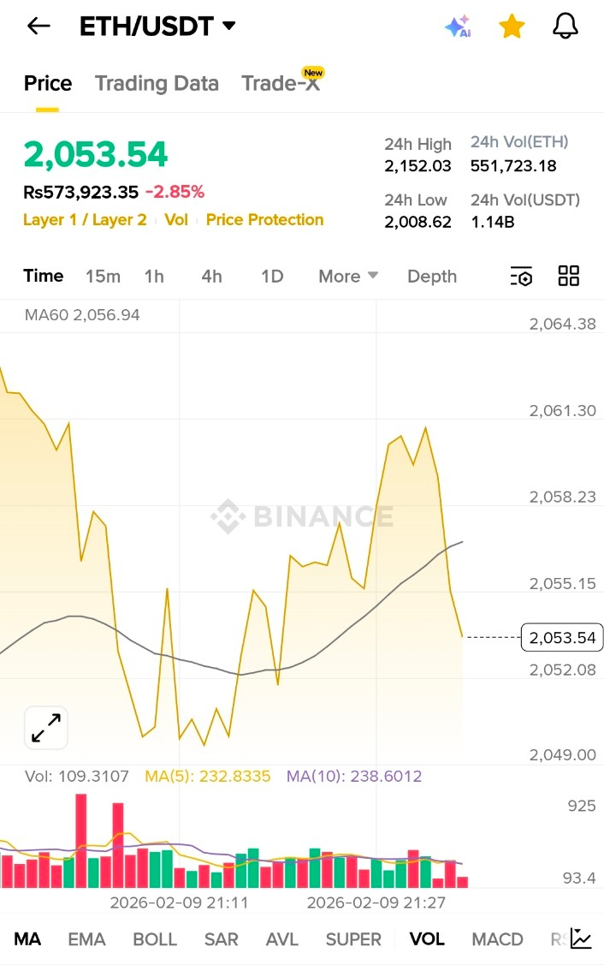Open the AI sparkle assistant icon
This screenshot has height=965, width=604.
pos(458,27)
